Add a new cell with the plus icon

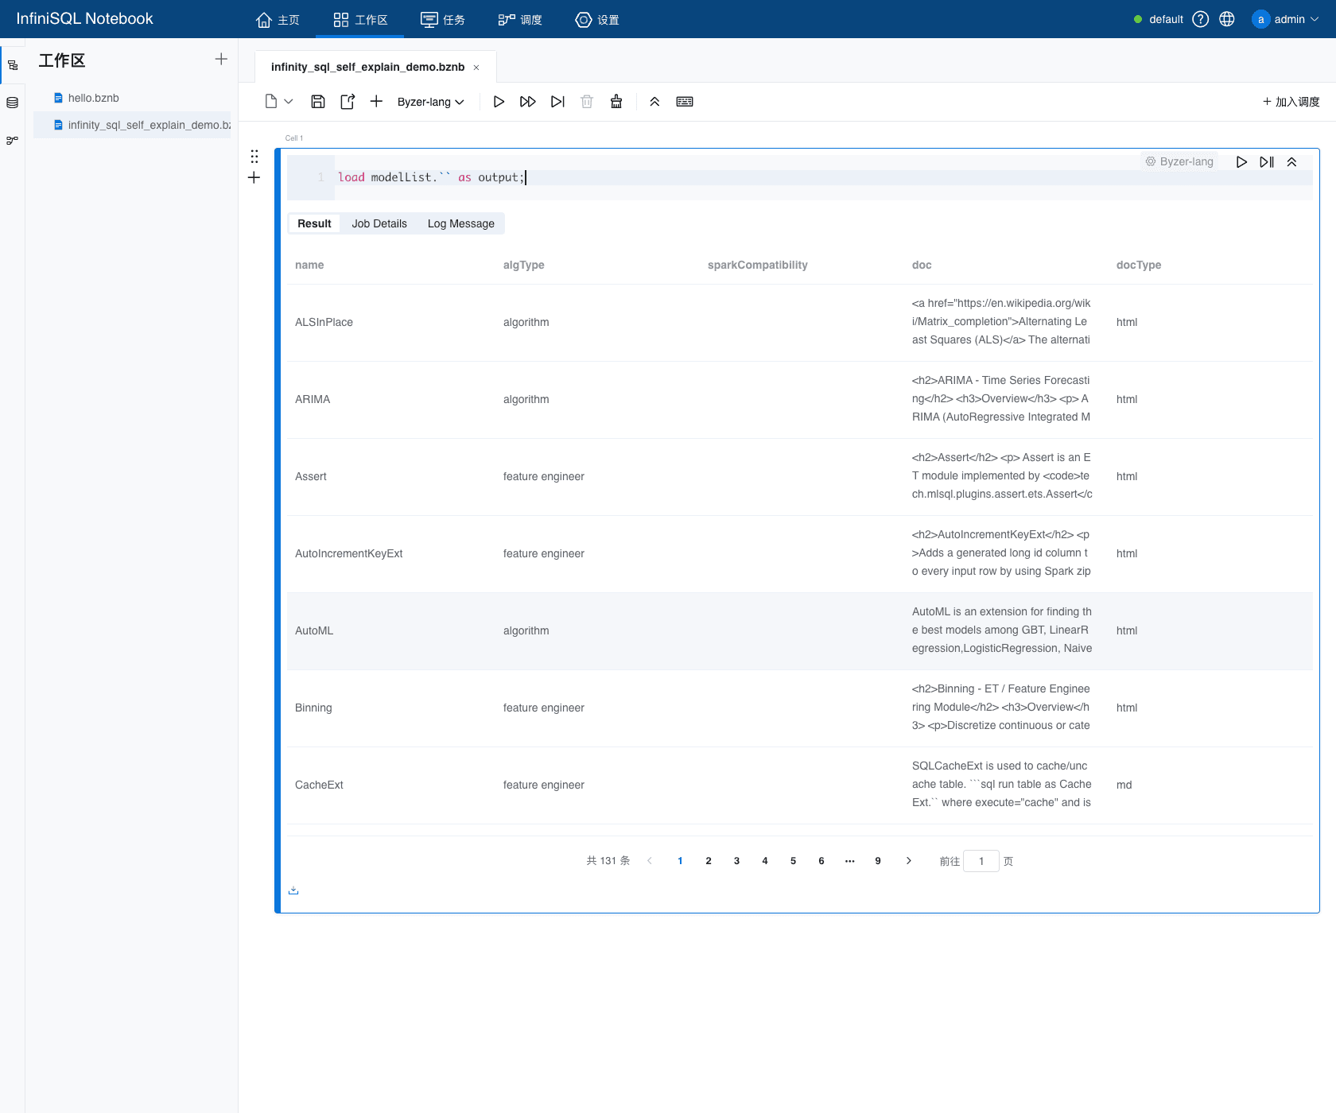click(x=376, y=102)
